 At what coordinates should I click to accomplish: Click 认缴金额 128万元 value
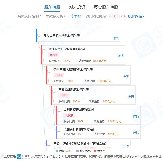click(113, 134)
